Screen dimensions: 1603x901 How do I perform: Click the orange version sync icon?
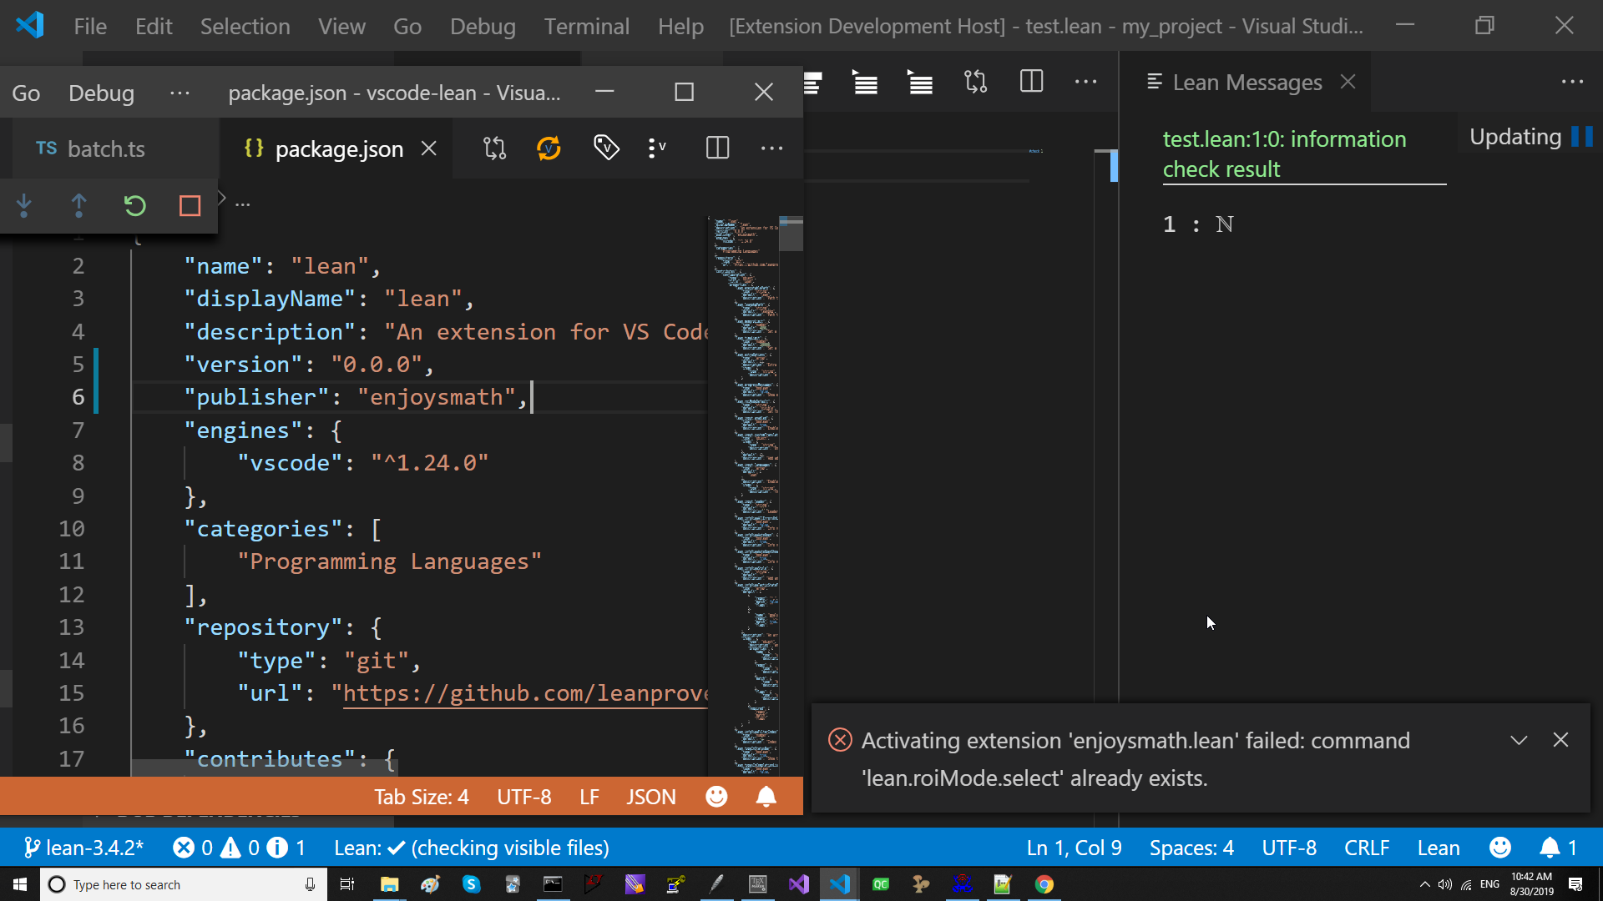[549, 148]
